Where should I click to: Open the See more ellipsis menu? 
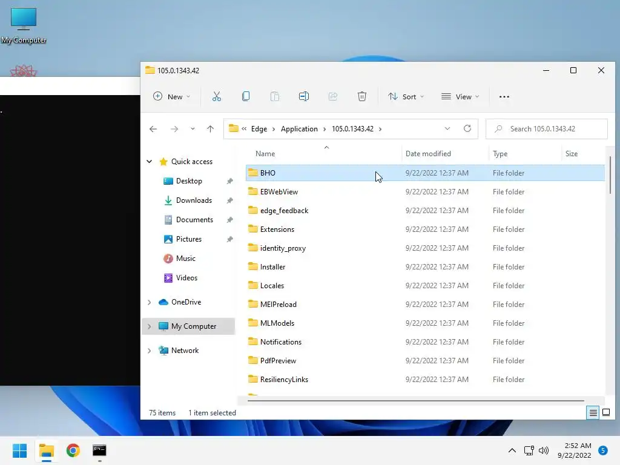[x=504, y=96]
